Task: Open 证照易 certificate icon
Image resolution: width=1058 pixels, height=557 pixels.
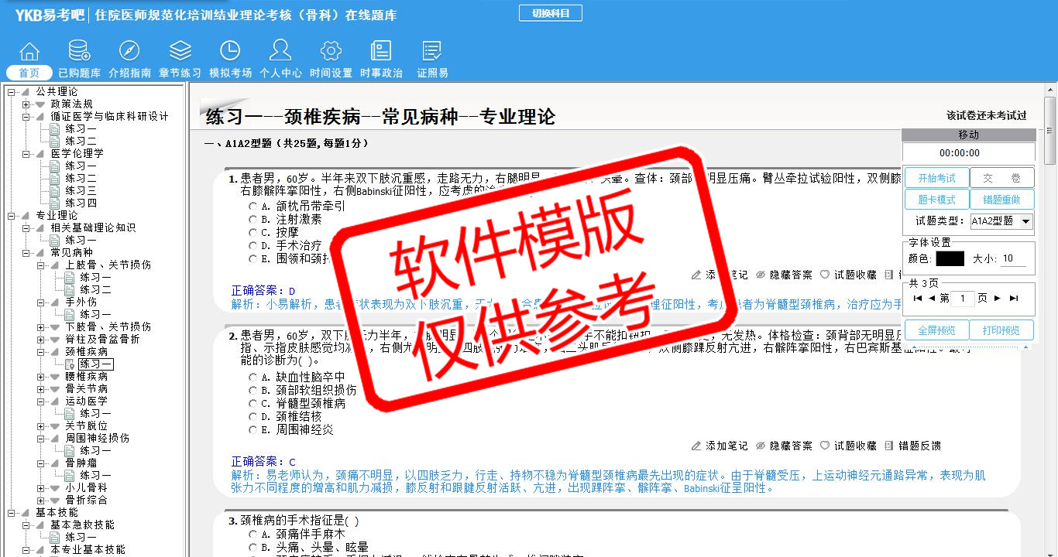Action: 432,52
